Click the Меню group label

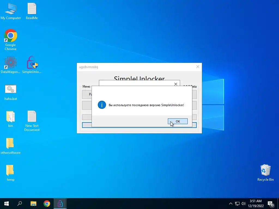86,87
